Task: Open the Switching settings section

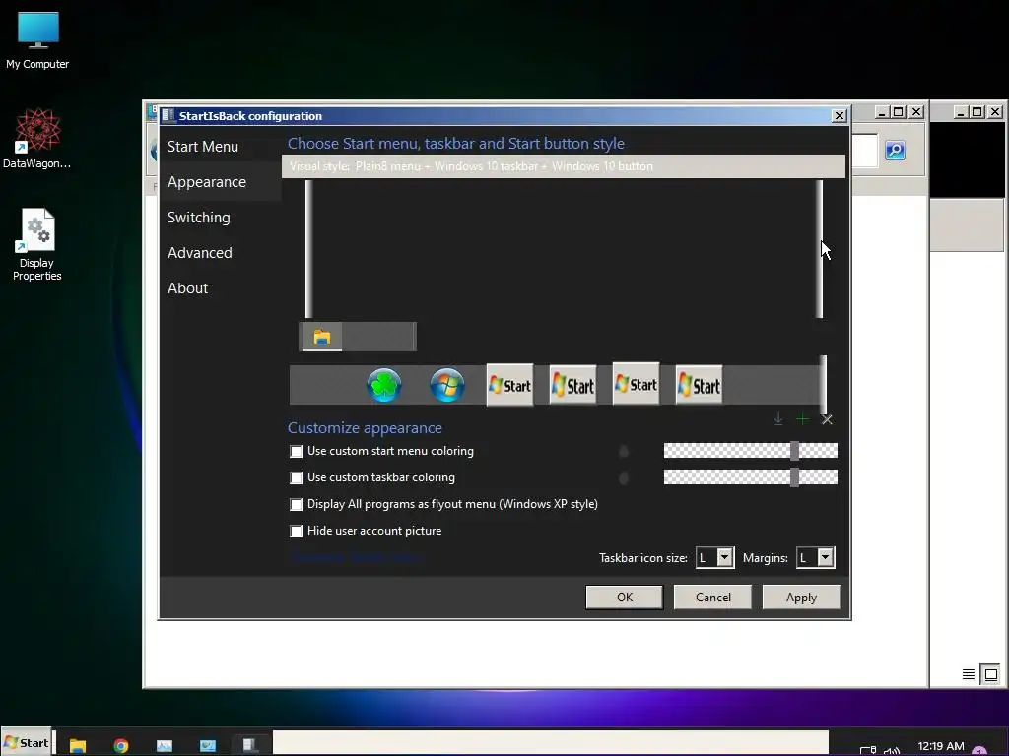Action: pyautogui.click(x=198, y=218)
